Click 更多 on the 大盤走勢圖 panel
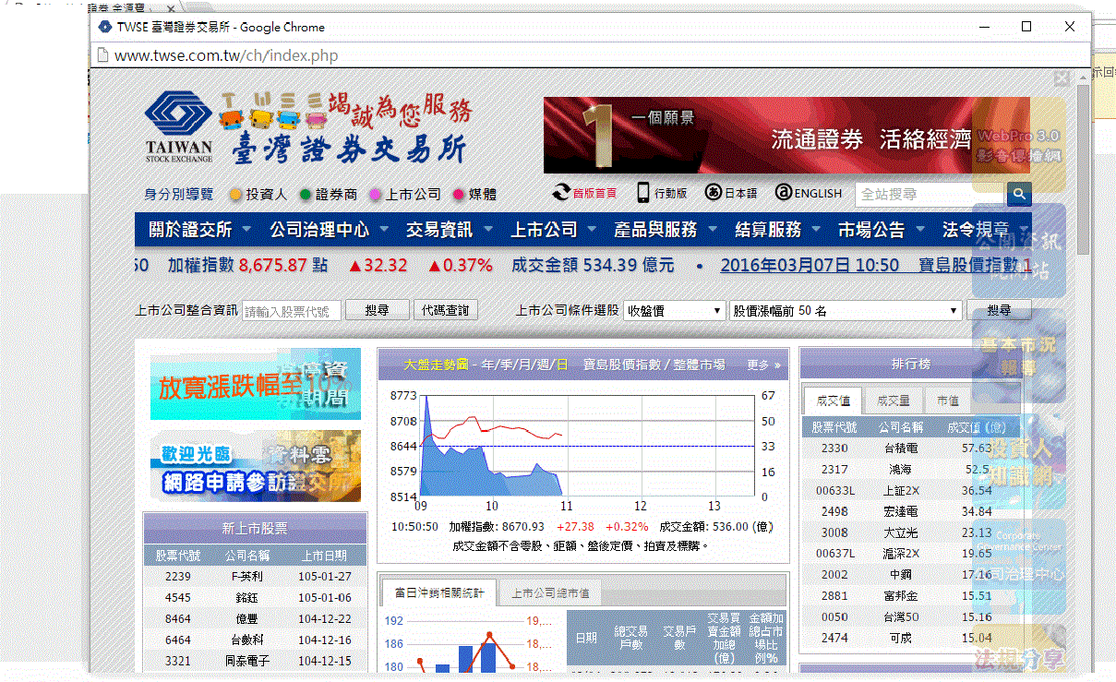Viewport: 1116px width, 682px height. [x=760, y=365]
